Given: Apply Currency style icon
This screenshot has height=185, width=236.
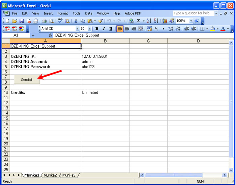Looking at the screenshot, I should (x=149, y=29).
